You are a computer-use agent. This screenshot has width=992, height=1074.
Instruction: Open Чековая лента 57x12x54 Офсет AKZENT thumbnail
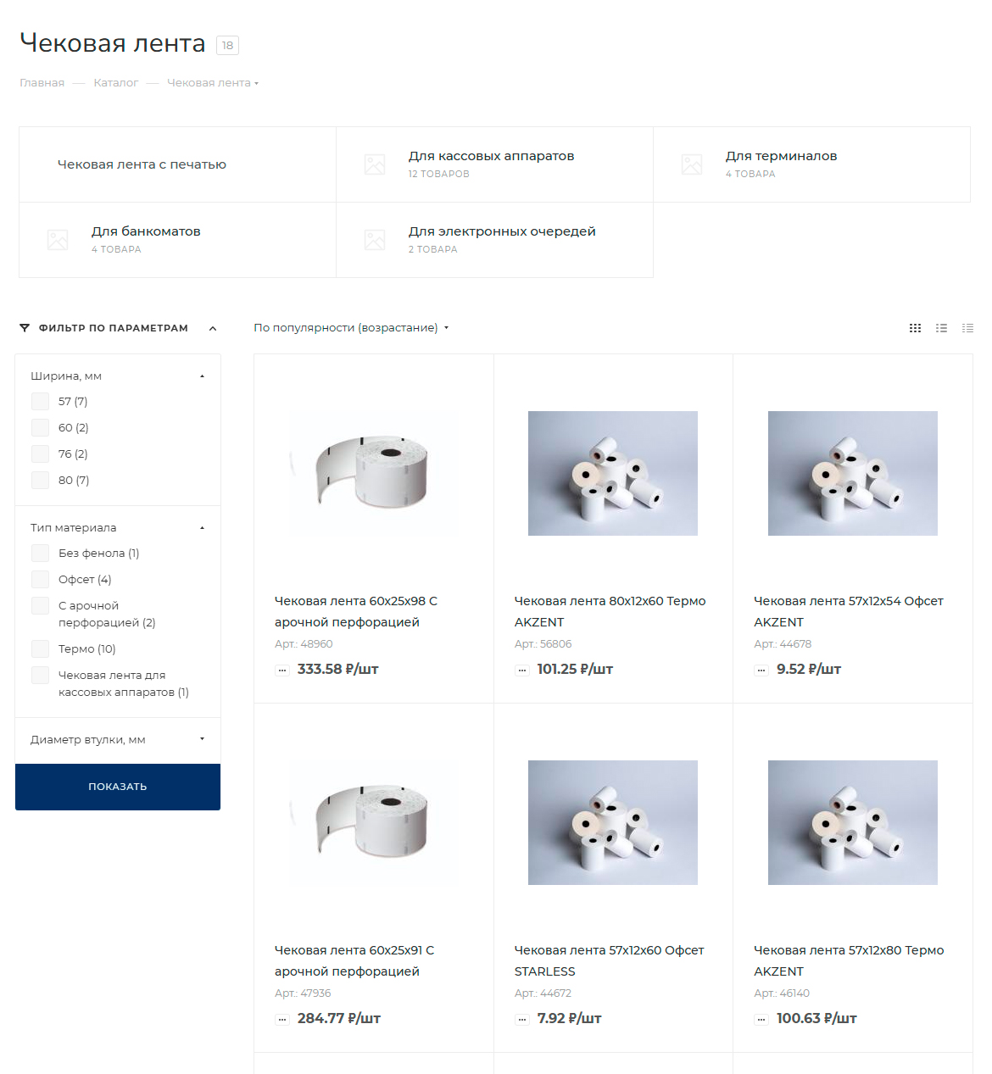coord(852,473)
